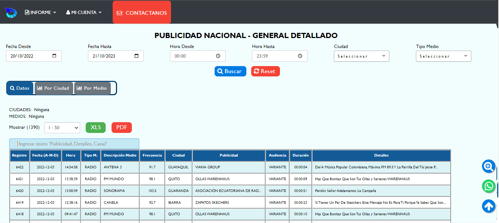This screenshot has width=499, height=223.
Task: Click the scroll-to-top arrow icon
Action: 489,206
